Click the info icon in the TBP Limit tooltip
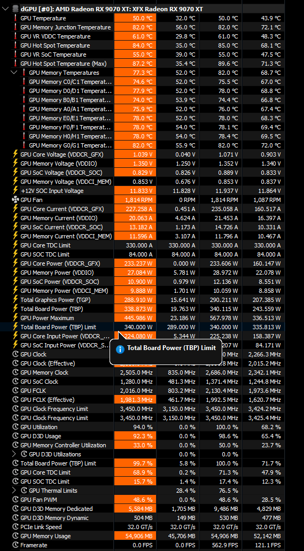 pos(120,349)
